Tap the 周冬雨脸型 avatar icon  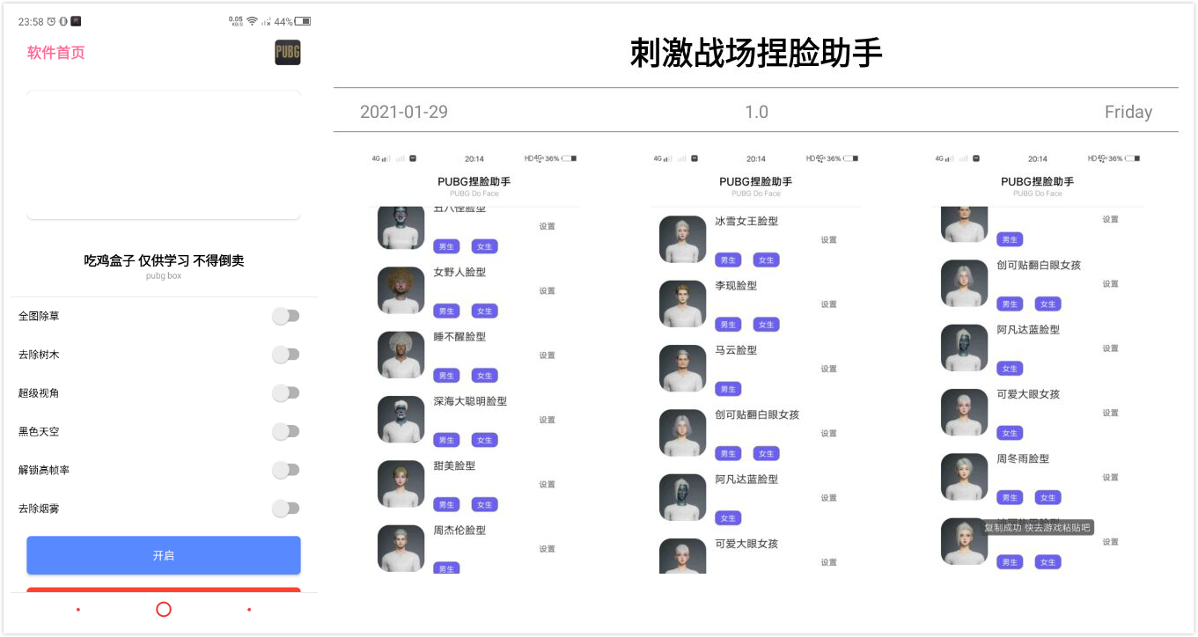(964, 477)
